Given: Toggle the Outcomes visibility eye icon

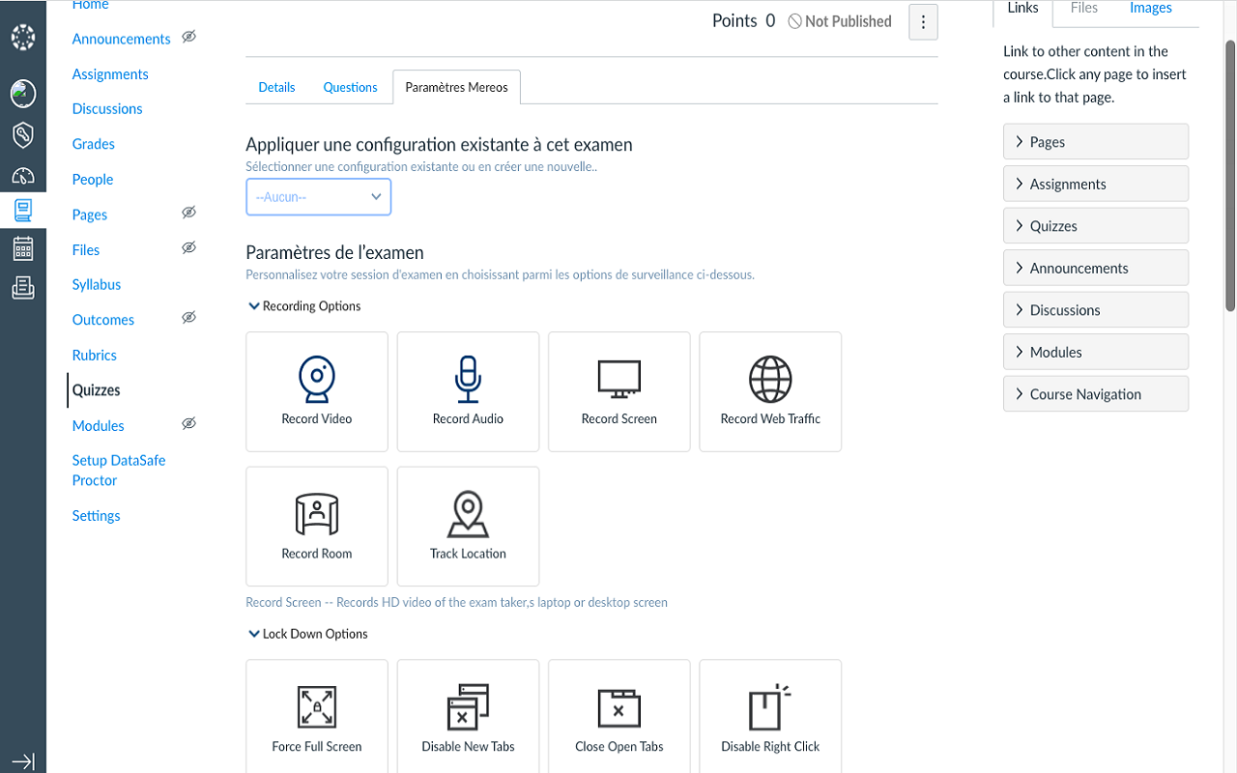Looking at the screenshot, I should [x=189, y=318].
